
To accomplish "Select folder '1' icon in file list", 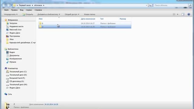I will (x=40, y=23).
